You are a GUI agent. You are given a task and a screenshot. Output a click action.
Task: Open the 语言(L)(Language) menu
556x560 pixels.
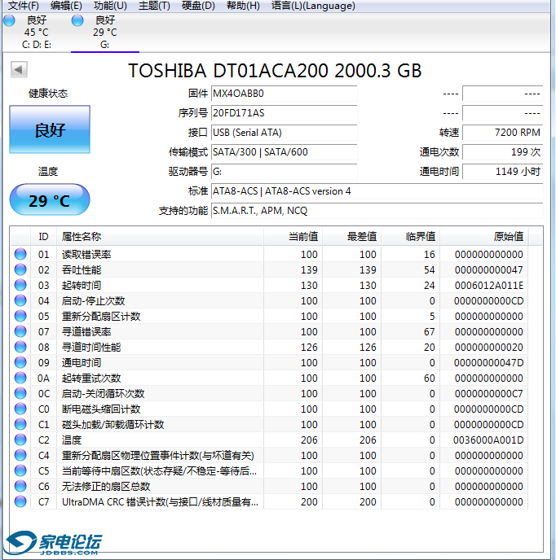[x=313, y=6]
